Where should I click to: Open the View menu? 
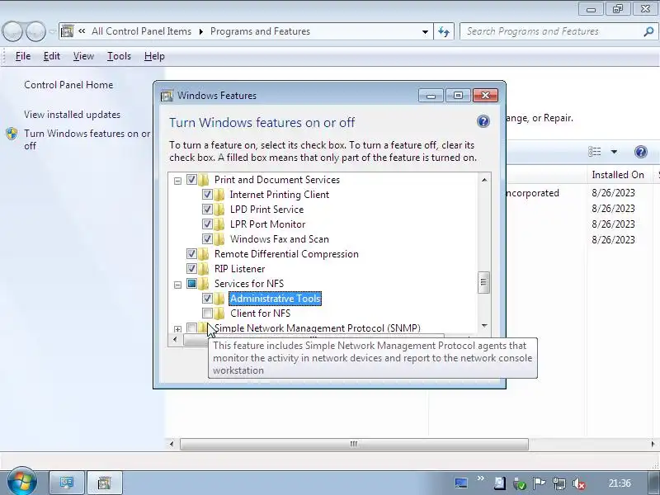(x=83, y=56)
